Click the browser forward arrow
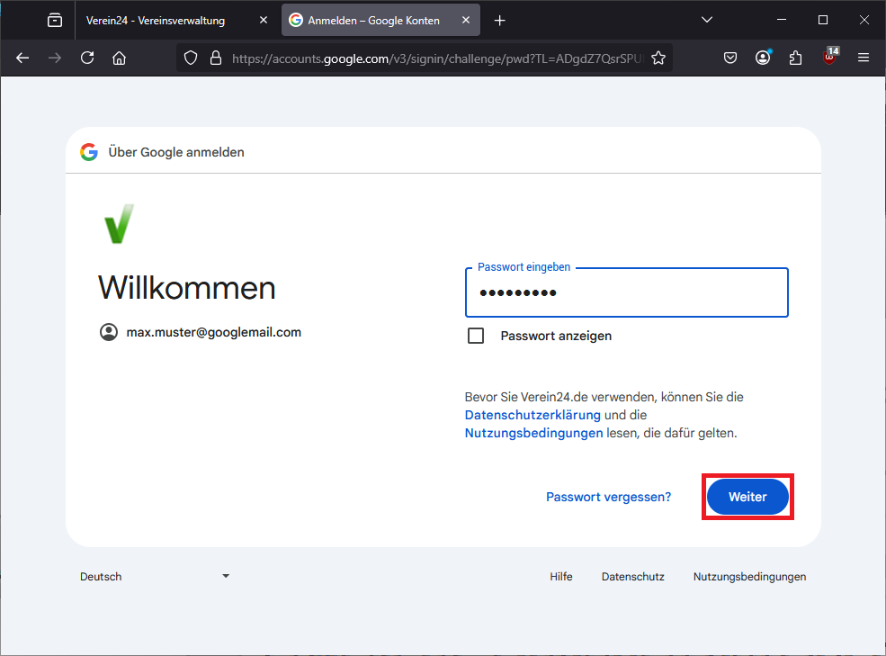 point(55,58)
